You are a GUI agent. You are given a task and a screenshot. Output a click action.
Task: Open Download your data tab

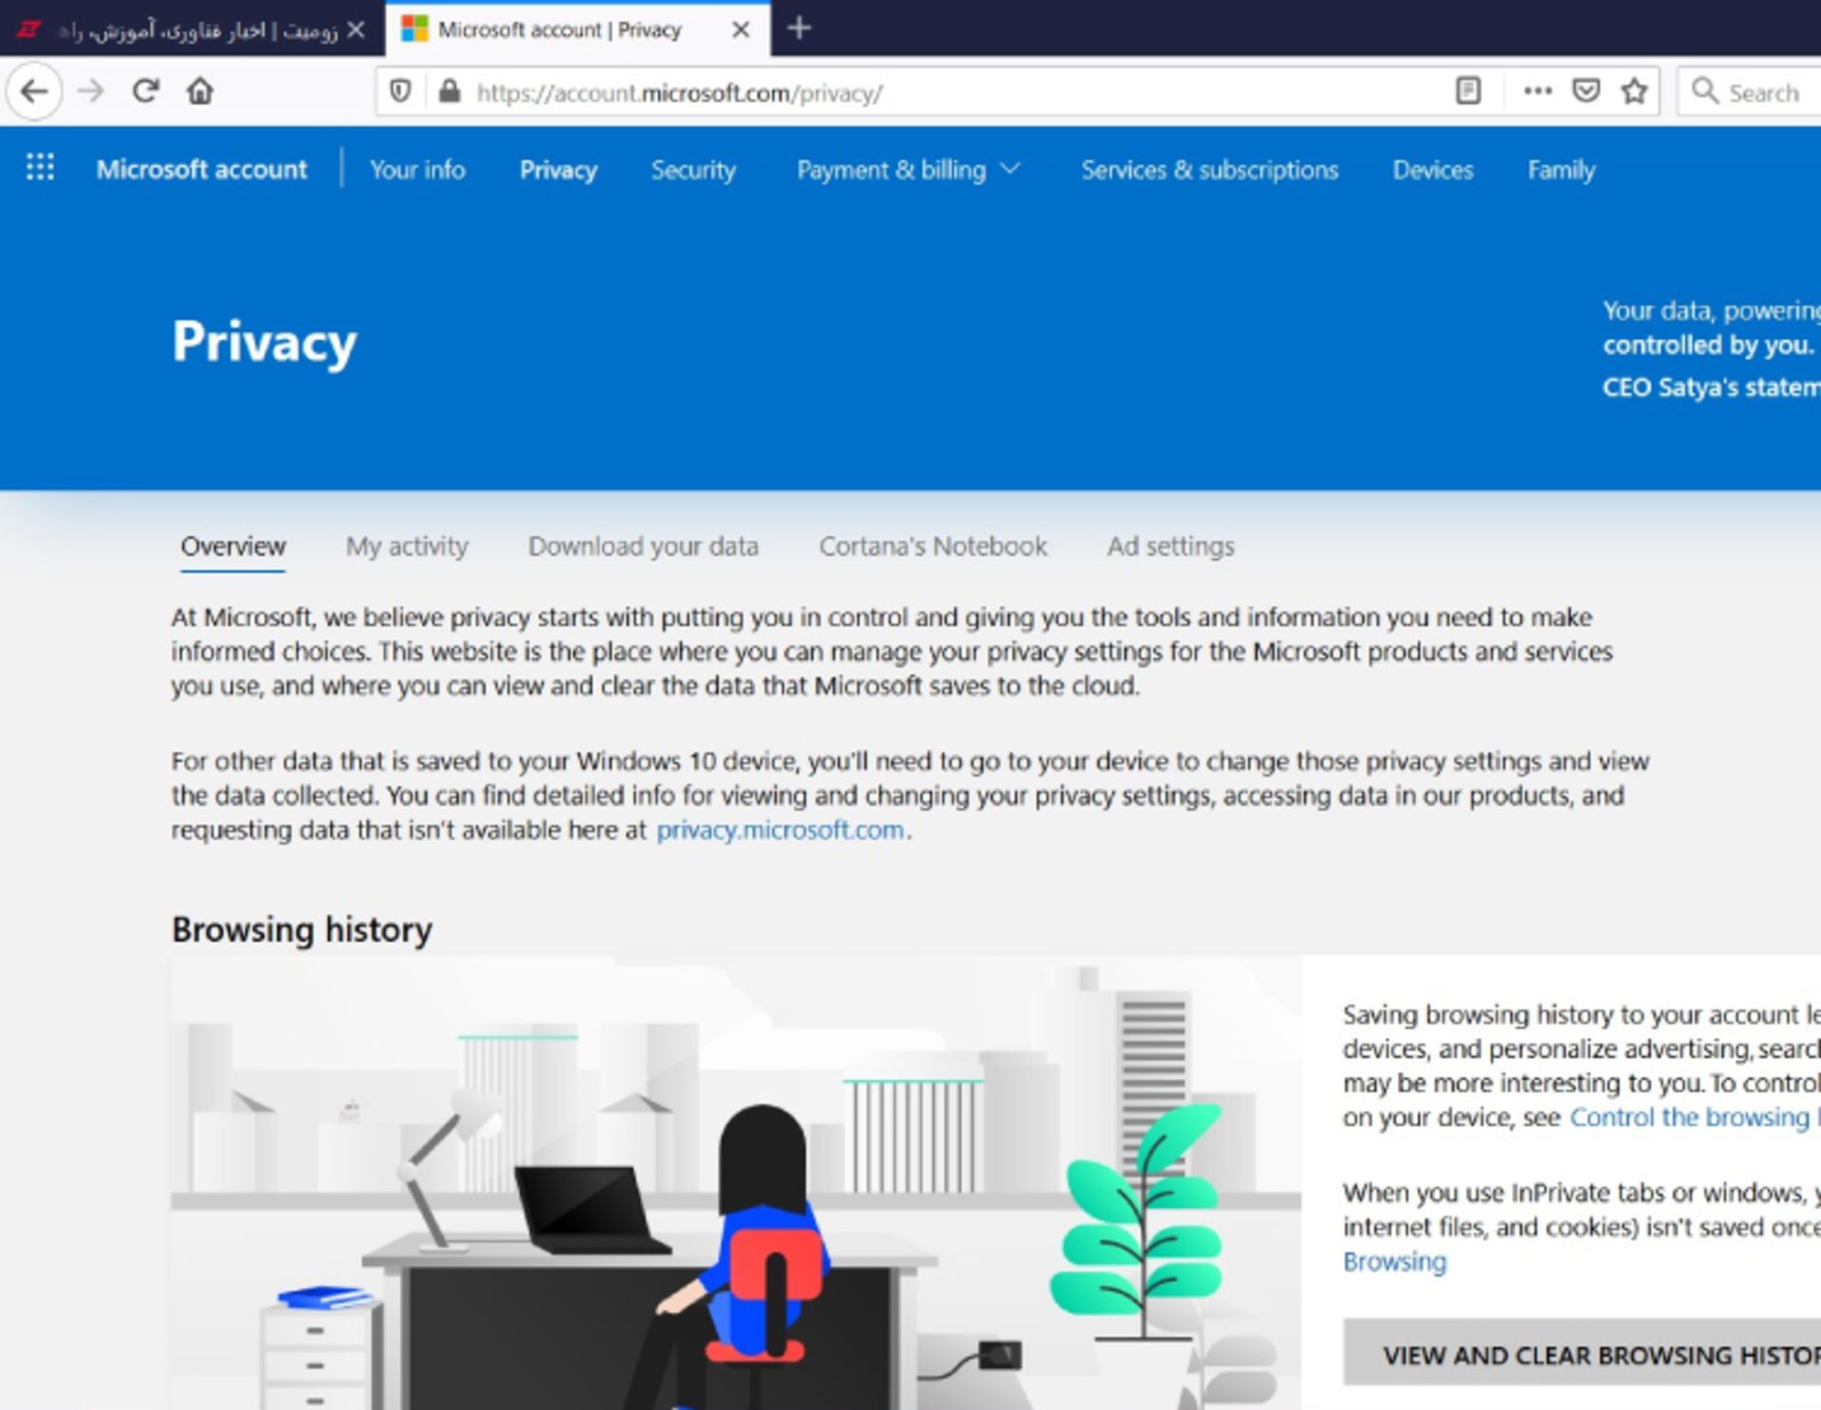point(643,546)
